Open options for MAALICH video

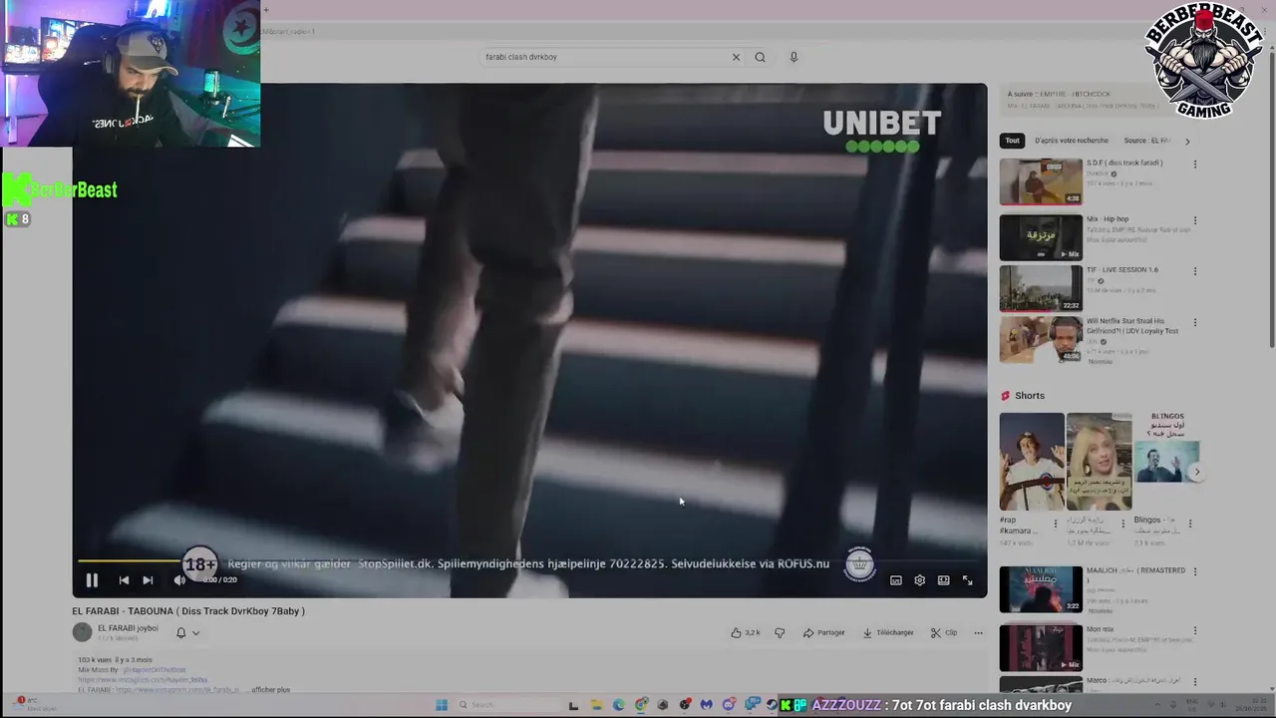pos(1194,572)
